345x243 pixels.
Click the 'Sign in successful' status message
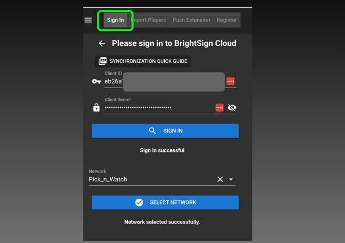(162, 150)
